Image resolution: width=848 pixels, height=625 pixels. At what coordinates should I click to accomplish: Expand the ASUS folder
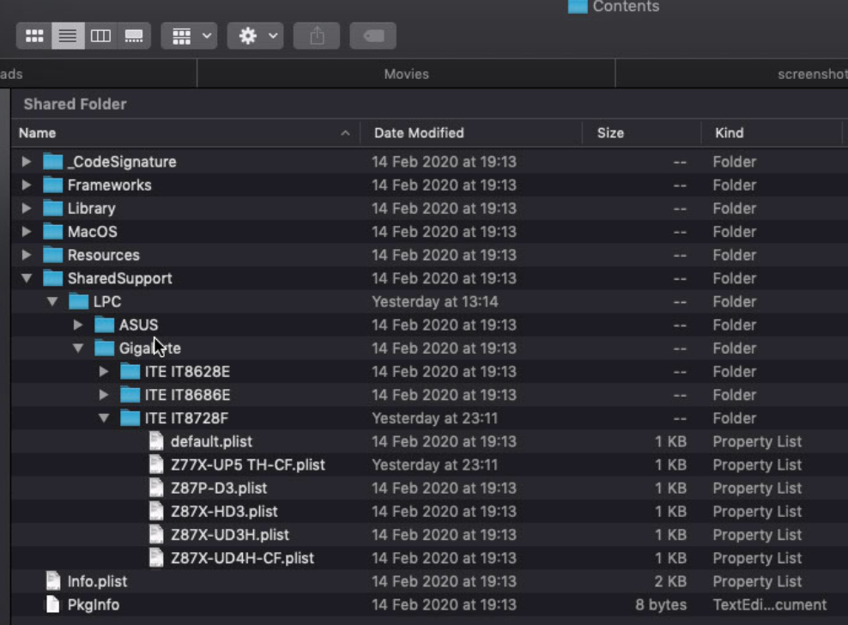pos(78,325)
